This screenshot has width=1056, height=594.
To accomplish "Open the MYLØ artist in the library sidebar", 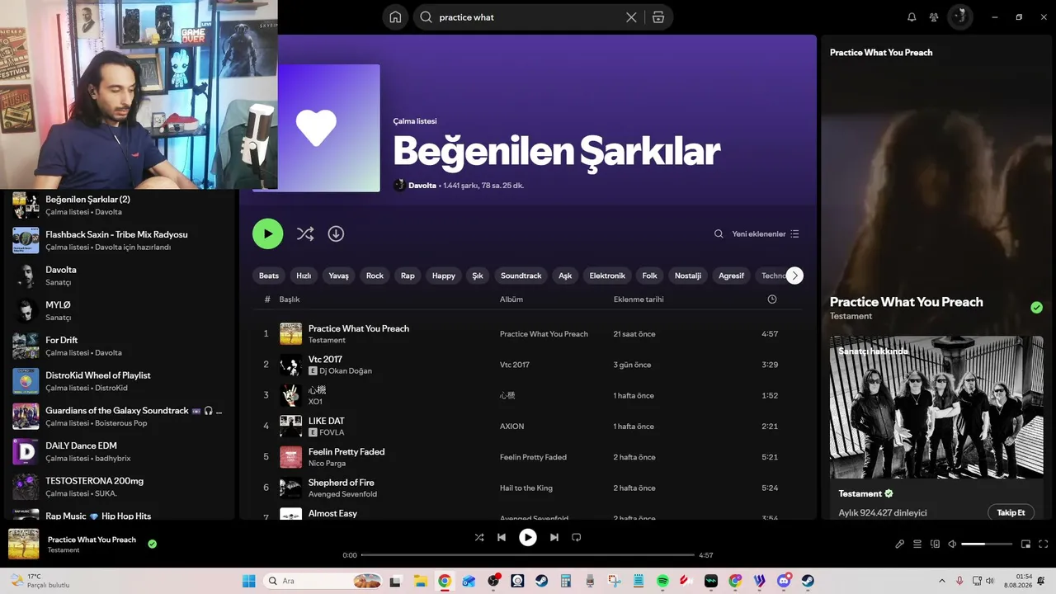I will click(x=120, y=310).
